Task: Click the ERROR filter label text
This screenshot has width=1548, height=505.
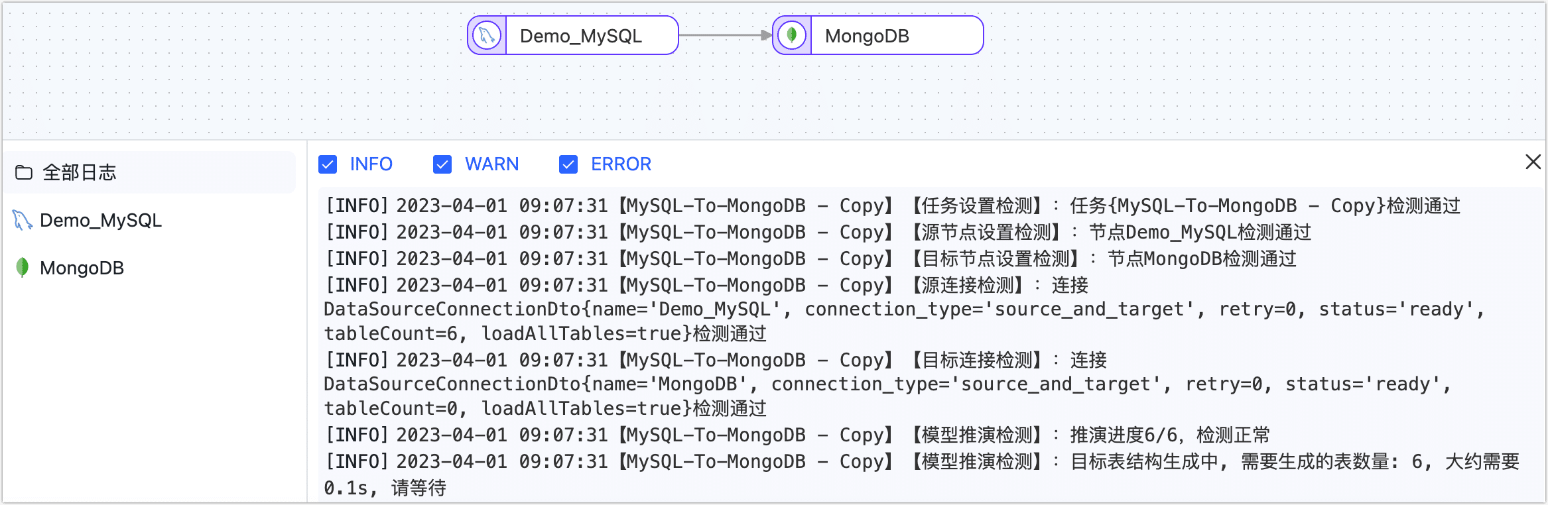Action: tap(621, 164)
